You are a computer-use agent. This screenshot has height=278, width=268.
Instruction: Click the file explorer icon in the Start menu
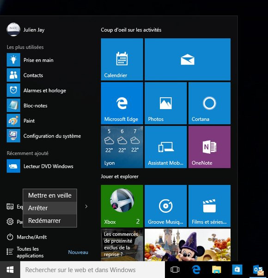coord(10,207)
